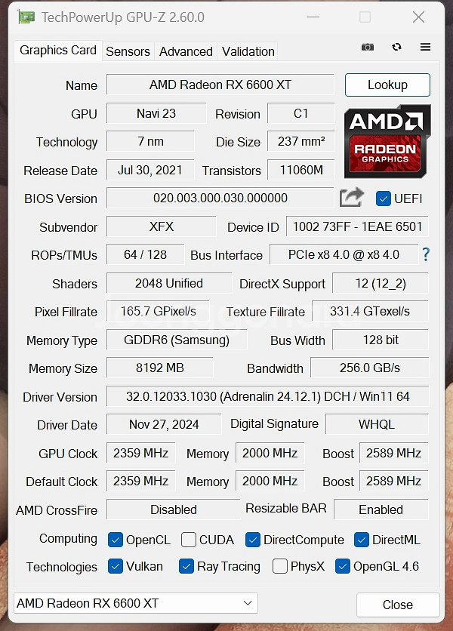Toggle the UEFI checkbox
This screenshot has width=453, height=631.
383,199
